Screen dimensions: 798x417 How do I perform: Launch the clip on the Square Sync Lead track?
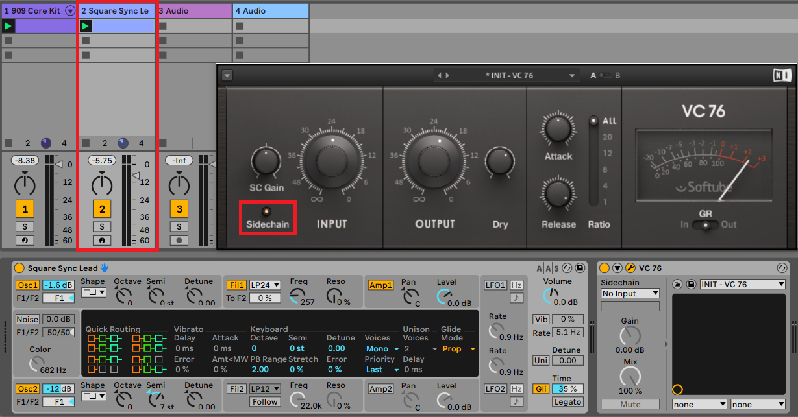click(86, 26)
